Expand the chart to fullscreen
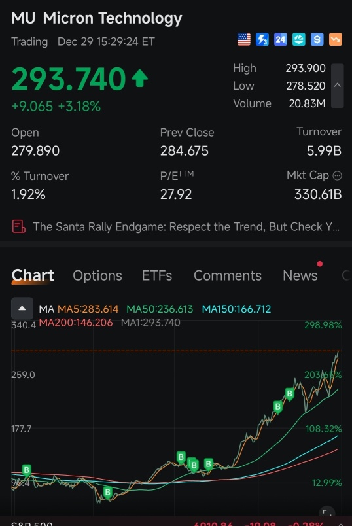Screen dimensions: 352x526 [326, 512]
